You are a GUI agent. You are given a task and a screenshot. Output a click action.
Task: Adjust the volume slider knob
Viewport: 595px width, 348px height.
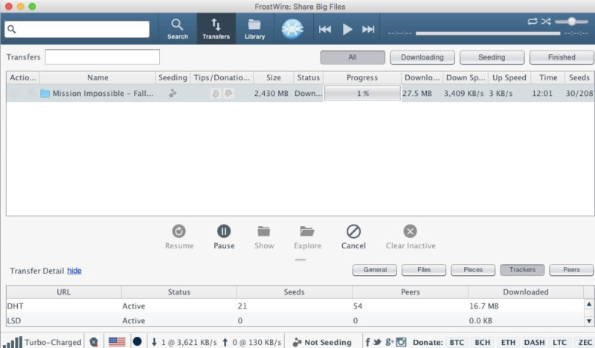coord(572,22)
